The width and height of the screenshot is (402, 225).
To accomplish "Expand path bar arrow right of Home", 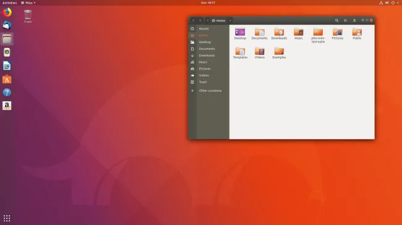I will tap(230, 20).
